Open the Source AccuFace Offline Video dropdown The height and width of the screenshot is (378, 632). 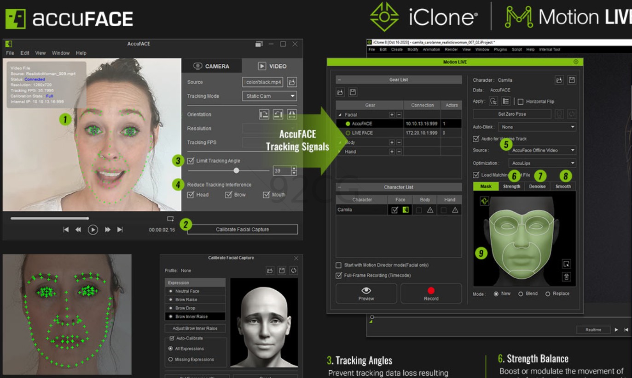pos(542,150)
